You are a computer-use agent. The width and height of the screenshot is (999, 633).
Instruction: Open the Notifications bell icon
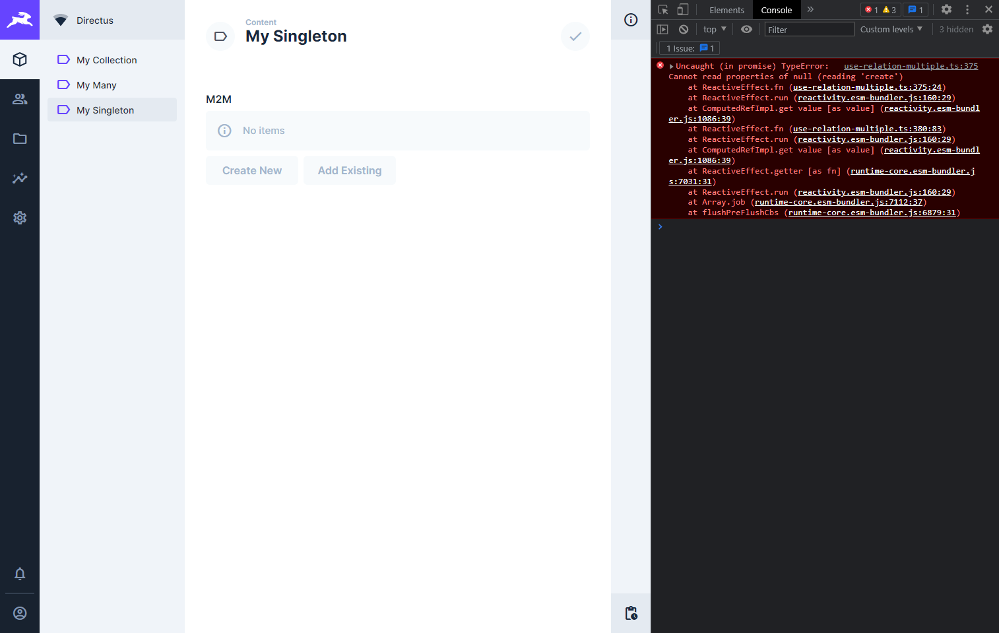pyautogui.click(x=20, y=574)
